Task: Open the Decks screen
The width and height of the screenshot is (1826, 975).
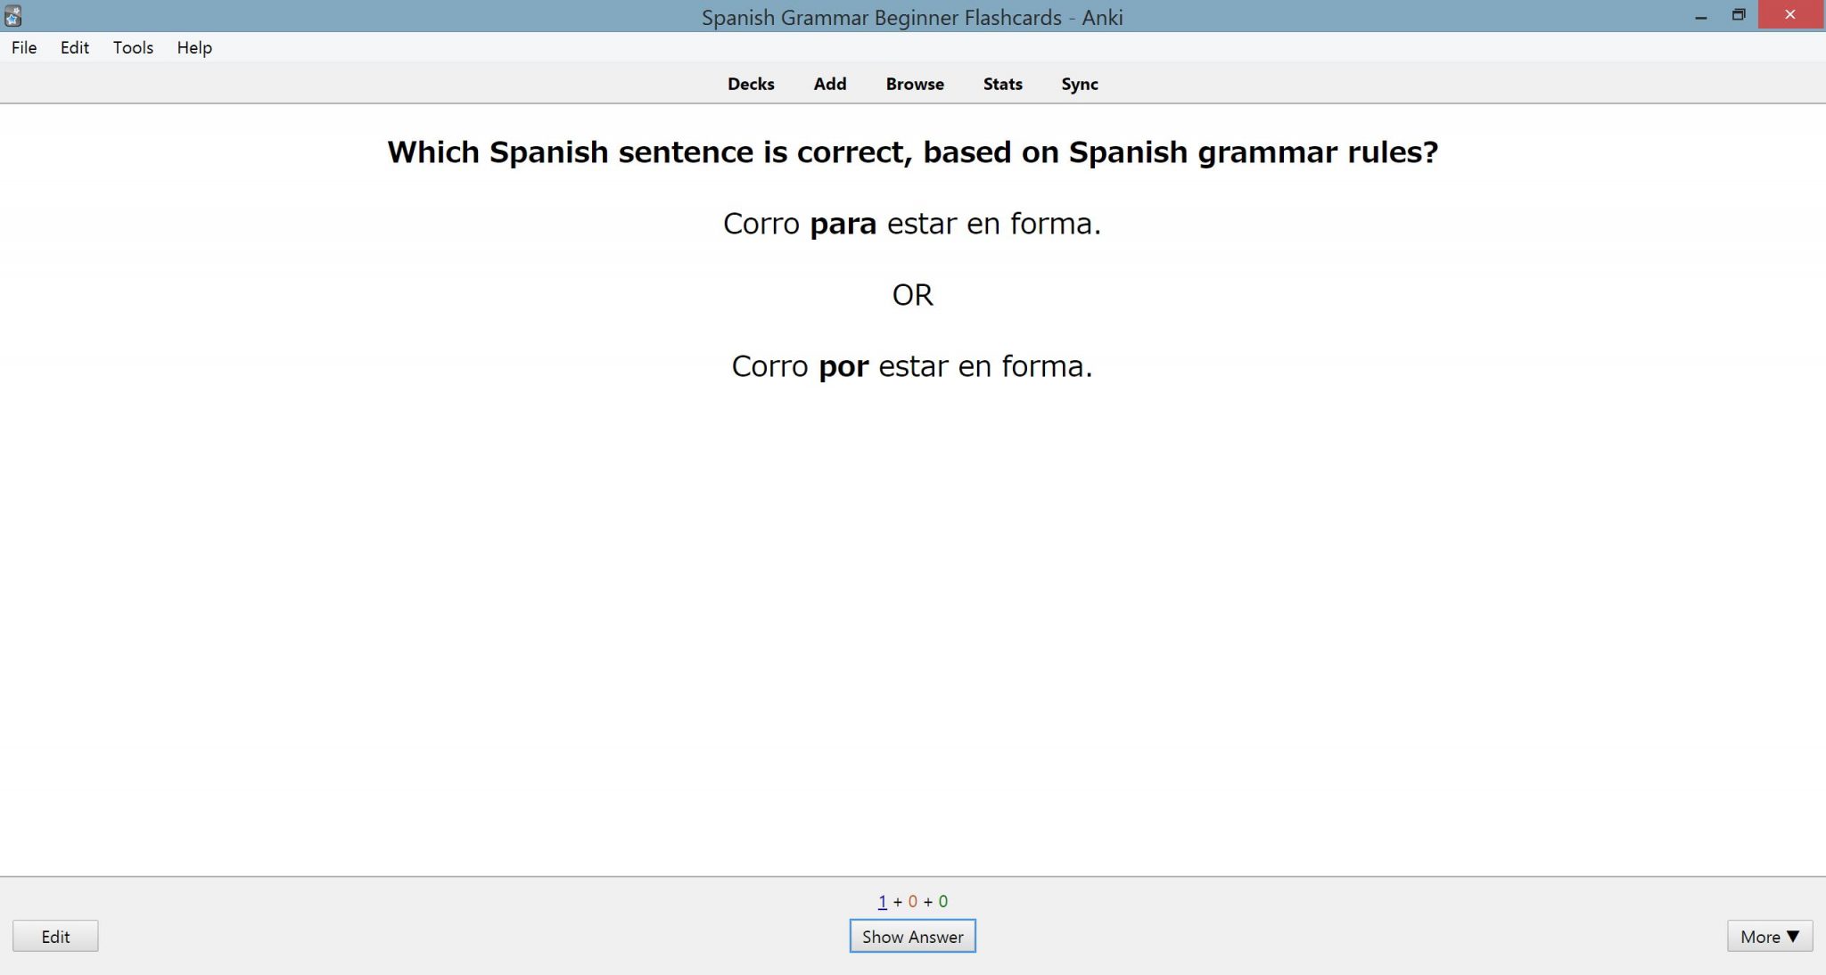Action: pyautogui.click(x=750, y=84)
